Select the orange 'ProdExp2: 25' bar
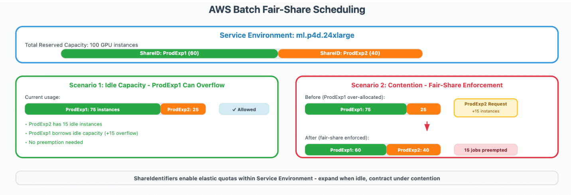 183,109
